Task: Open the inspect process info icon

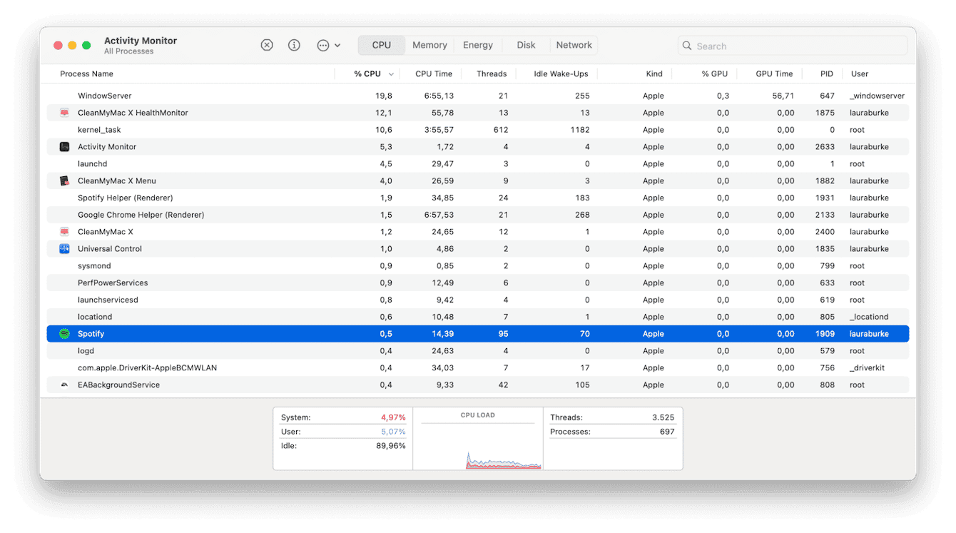Action: pos(294,44)
